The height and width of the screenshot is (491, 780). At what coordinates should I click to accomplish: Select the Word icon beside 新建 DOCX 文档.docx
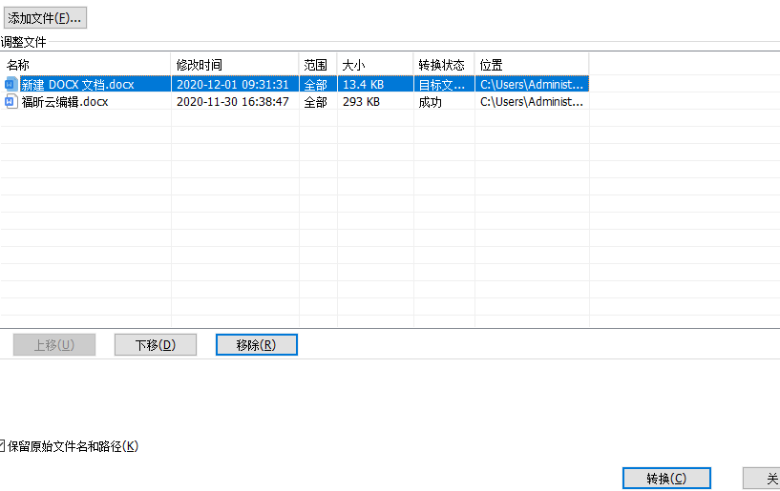(11, 84)
